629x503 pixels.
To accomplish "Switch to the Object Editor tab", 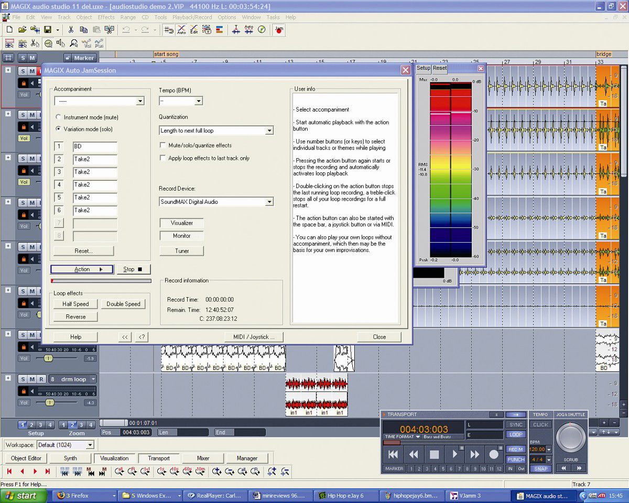I will (x=26, y=458).
